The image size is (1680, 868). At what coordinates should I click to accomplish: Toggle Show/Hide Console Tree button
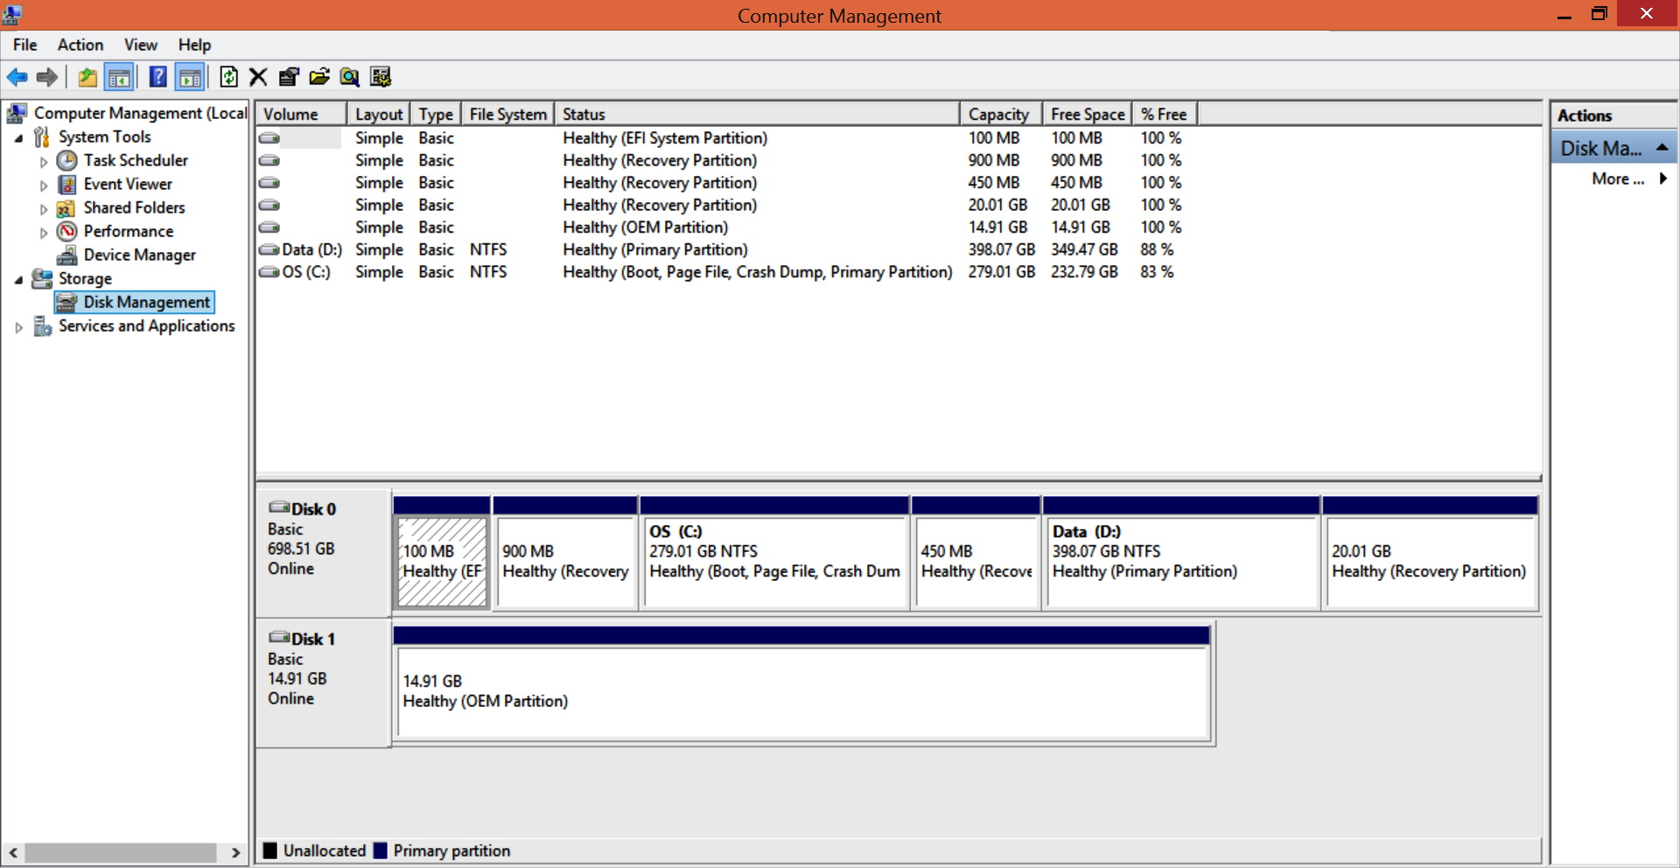pyautogui.click(x=119, y=77)
